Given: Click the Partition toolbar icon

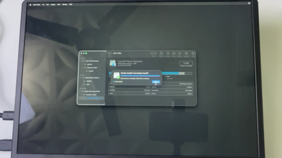Looking at the screenshot, I should (x=167, y=53).
